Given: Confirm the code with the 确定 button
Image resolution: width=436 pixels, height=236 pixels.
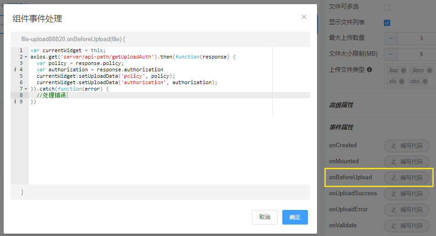Looking at the screenshot, I should point(295,217).
